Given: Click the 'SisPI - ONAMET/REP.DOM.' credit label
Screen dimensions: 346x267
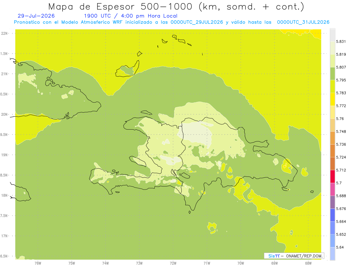Looking at the screenshot, I should pos(294,256).
